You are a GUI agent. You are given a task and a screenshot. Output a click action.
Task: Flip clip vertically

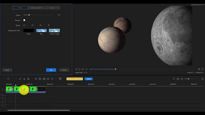point(49,25)
